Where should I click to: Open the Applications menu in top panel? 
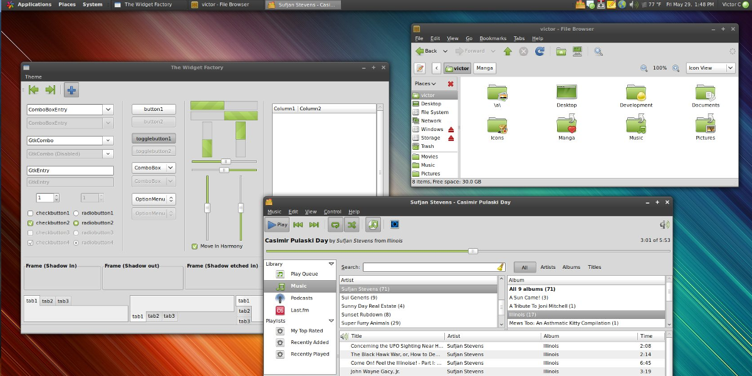[34, 4]
